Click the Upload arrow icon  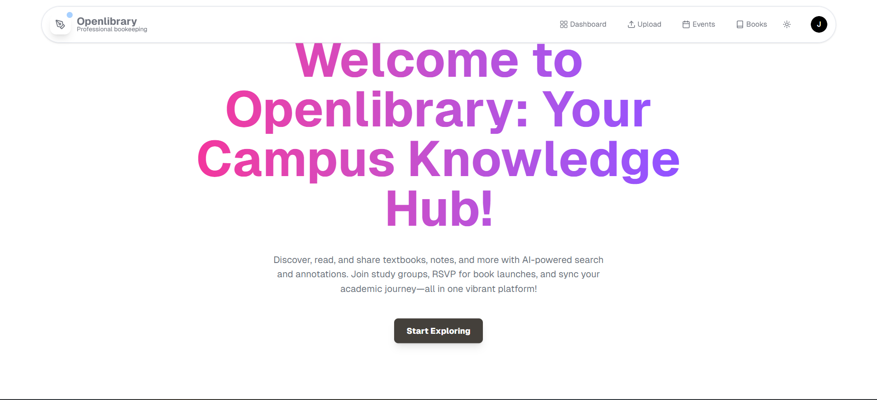point(631,24)
